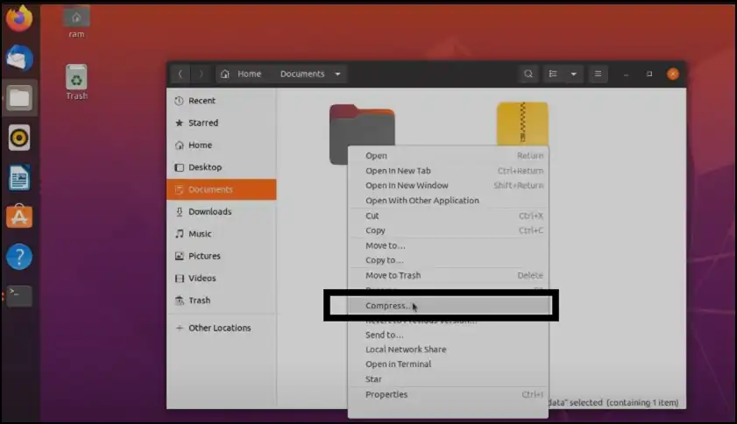737x424 pixels.
Task: Choose Open in Terminal
Action: pyautogui.click(x=449, y=364)
